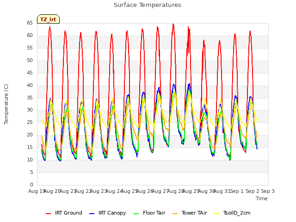Click the 60 y-axis tick label

tap(30, 36)
